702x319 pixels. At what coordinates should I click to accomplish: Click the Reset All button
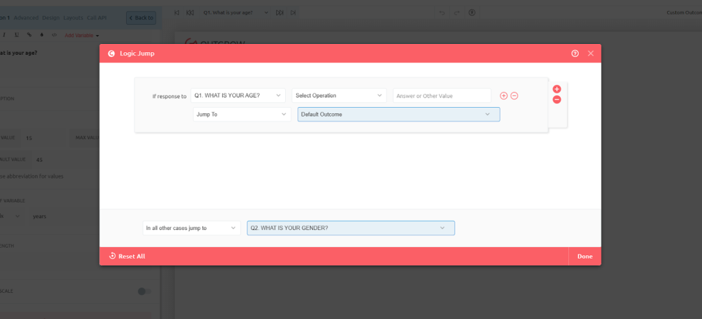(x=127, y=257)
